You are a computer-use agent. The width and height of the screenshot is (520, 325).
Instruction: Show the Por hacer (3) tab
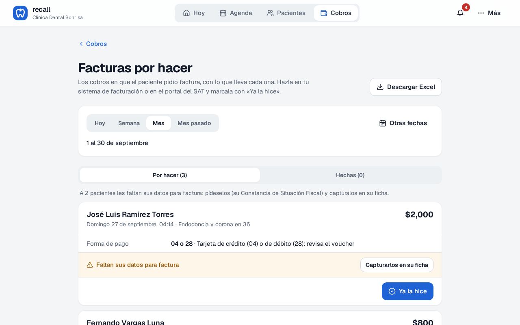click(x=170, y=175)
